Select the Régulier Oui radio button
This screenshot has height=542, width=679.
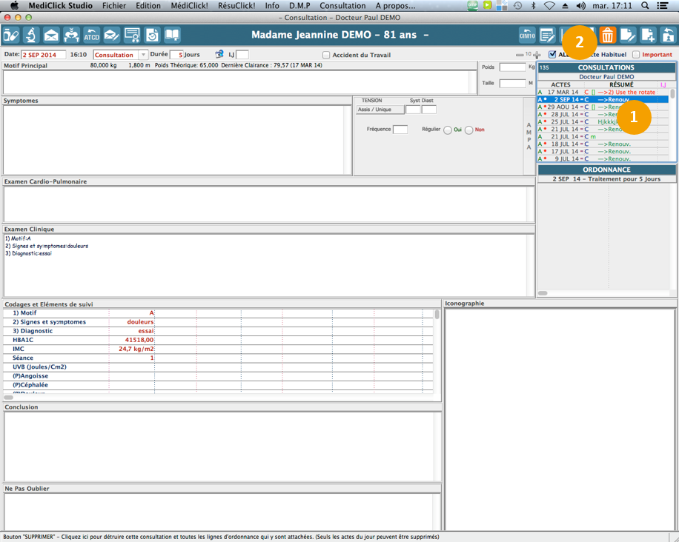point(448,130)
